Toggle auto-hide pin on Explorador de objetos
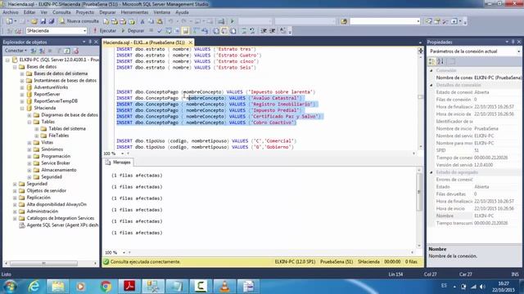The height and width of the screenshot is (294, 524). pyautogui.click(x=90, y=42)
